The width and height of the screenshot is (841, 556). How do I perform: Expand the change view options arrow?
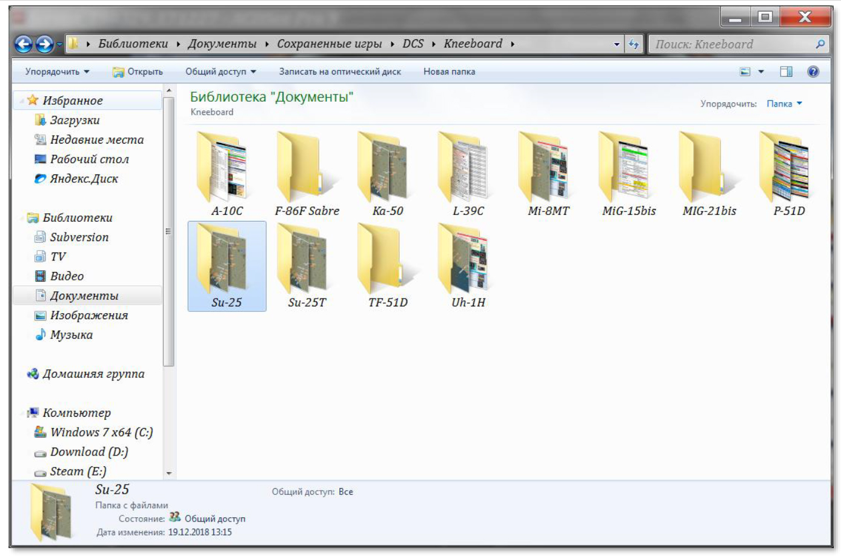click(x=761, y=71)
